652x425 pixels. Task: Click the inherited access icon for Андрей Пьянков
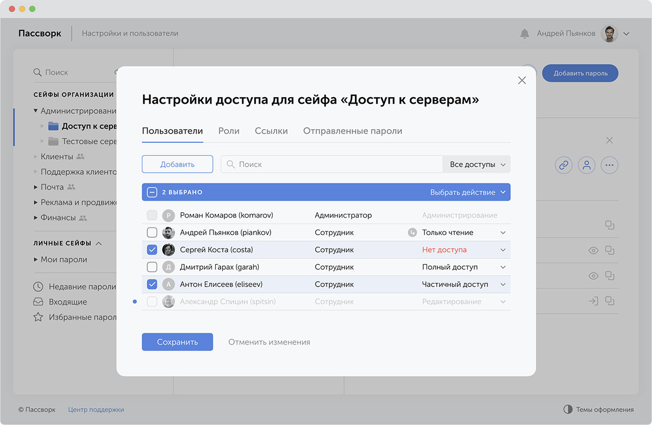click(x=412, y=232)
